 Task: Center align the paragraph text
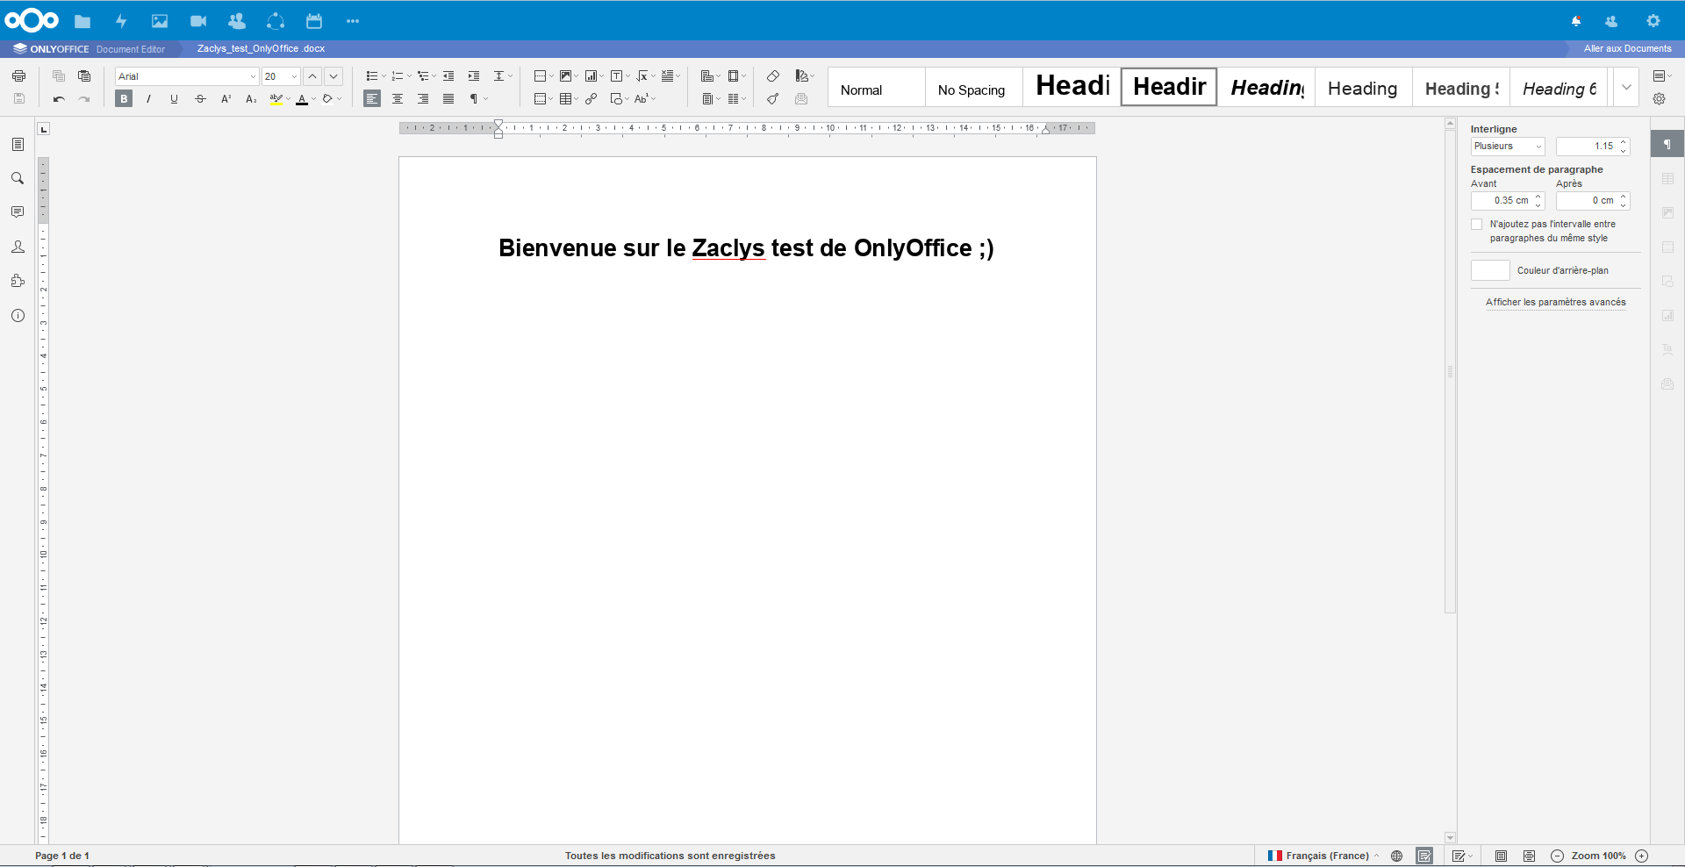[x=398, y=99]
